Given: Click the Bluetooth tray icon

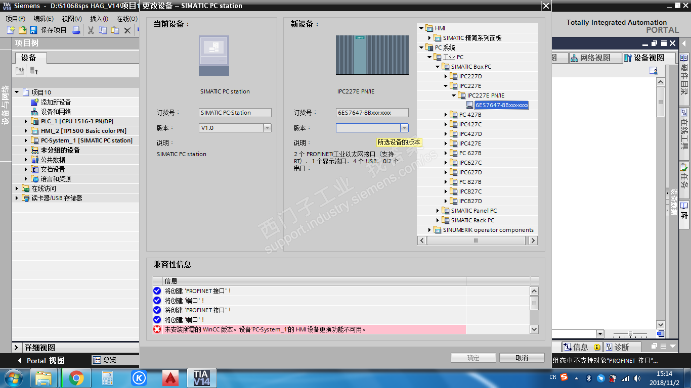Looking at the screenshot, I should click(x=589, y=378).
